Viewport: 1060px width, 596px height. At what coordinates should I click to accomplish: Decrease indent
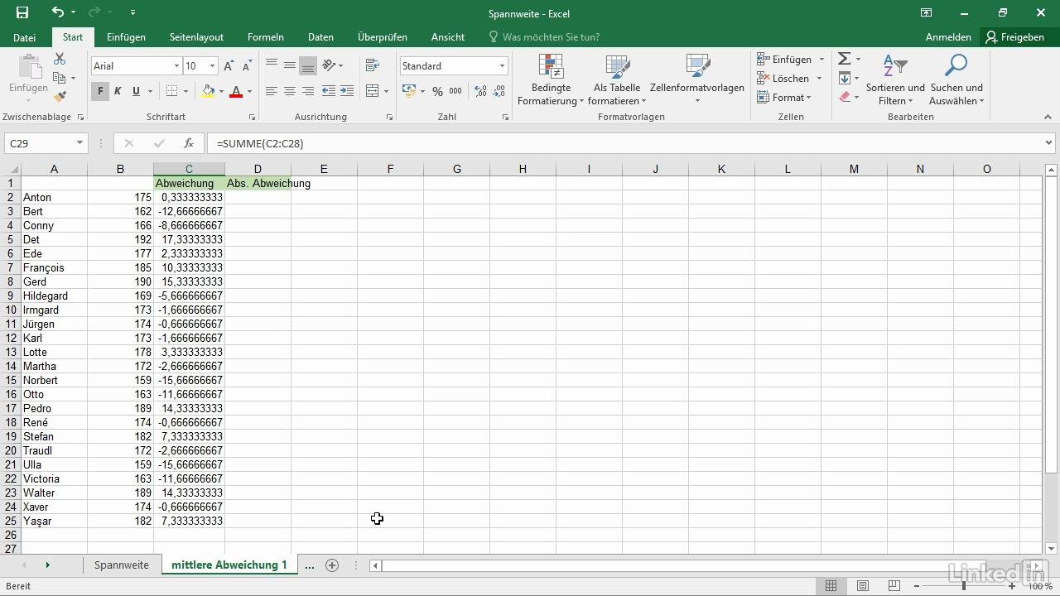pyautogui.click(x=328, y=91)
